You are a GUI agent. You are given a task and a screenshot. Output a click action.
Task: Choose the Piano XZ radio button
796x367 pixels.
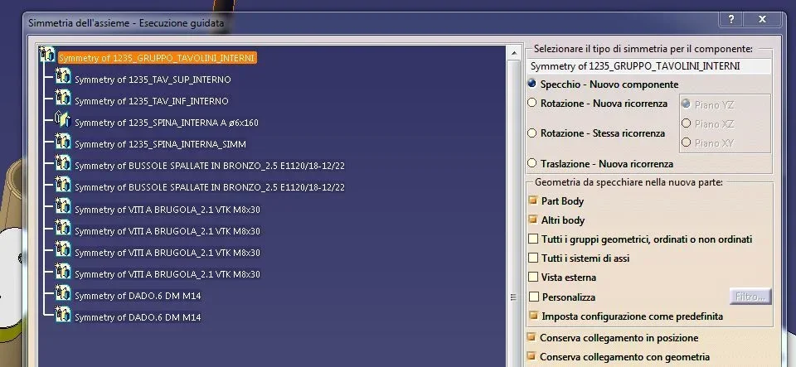click(687, 123)
